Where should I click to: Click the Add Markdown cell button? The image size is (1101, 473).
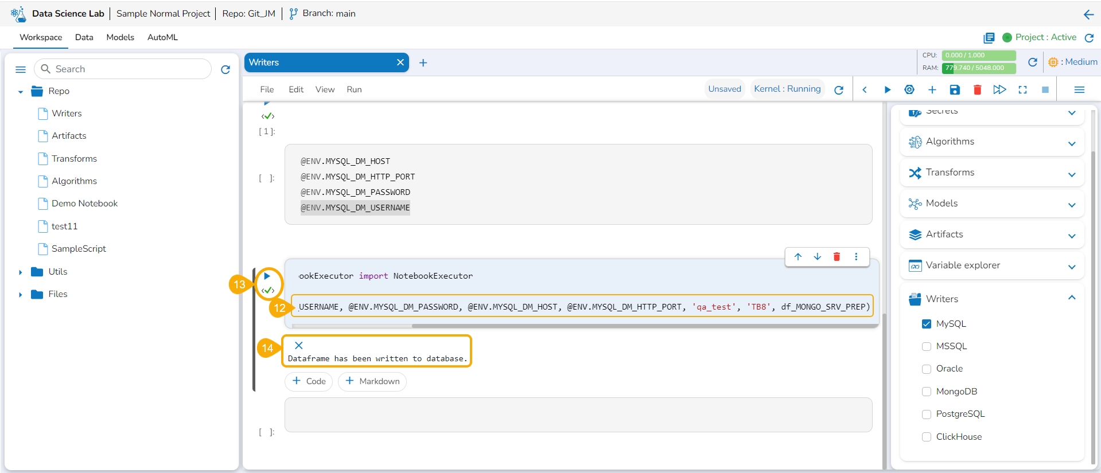coord(372,381)
